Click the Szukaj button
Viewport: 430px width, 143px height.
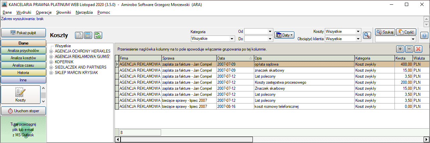(x=385, y=32)
